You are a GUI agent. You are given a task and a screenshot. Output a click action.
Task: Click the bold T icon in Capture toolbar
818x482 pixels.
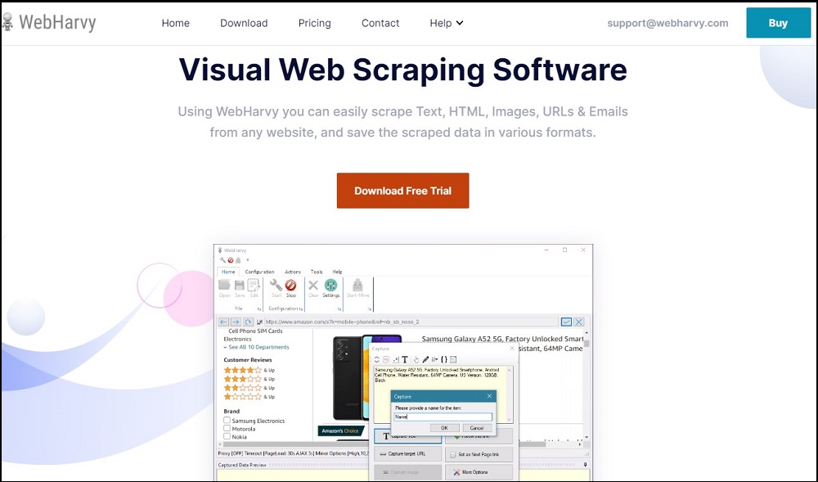click(404, 359)
